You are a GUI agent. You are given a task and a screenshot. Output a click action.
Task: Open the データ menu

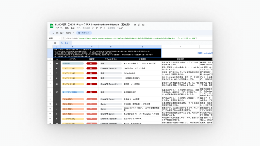(95, 28)
